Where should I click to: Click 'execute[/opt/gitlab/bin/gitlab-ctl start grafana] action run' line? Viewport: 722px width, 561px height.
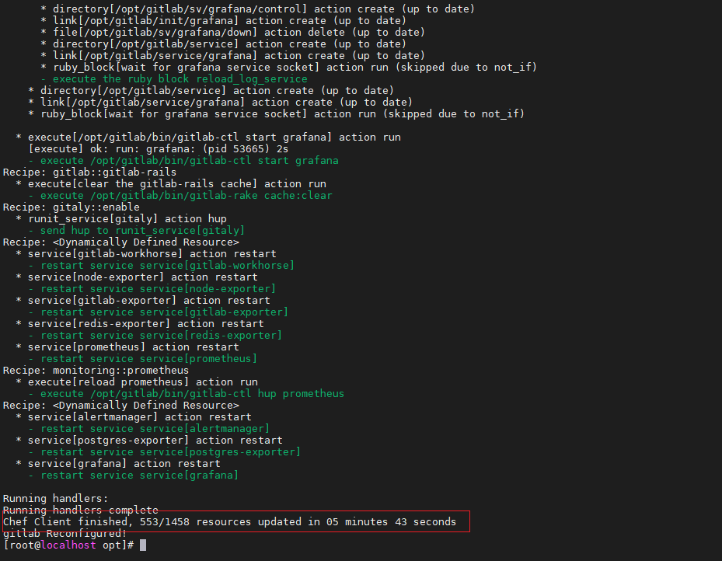208,138
